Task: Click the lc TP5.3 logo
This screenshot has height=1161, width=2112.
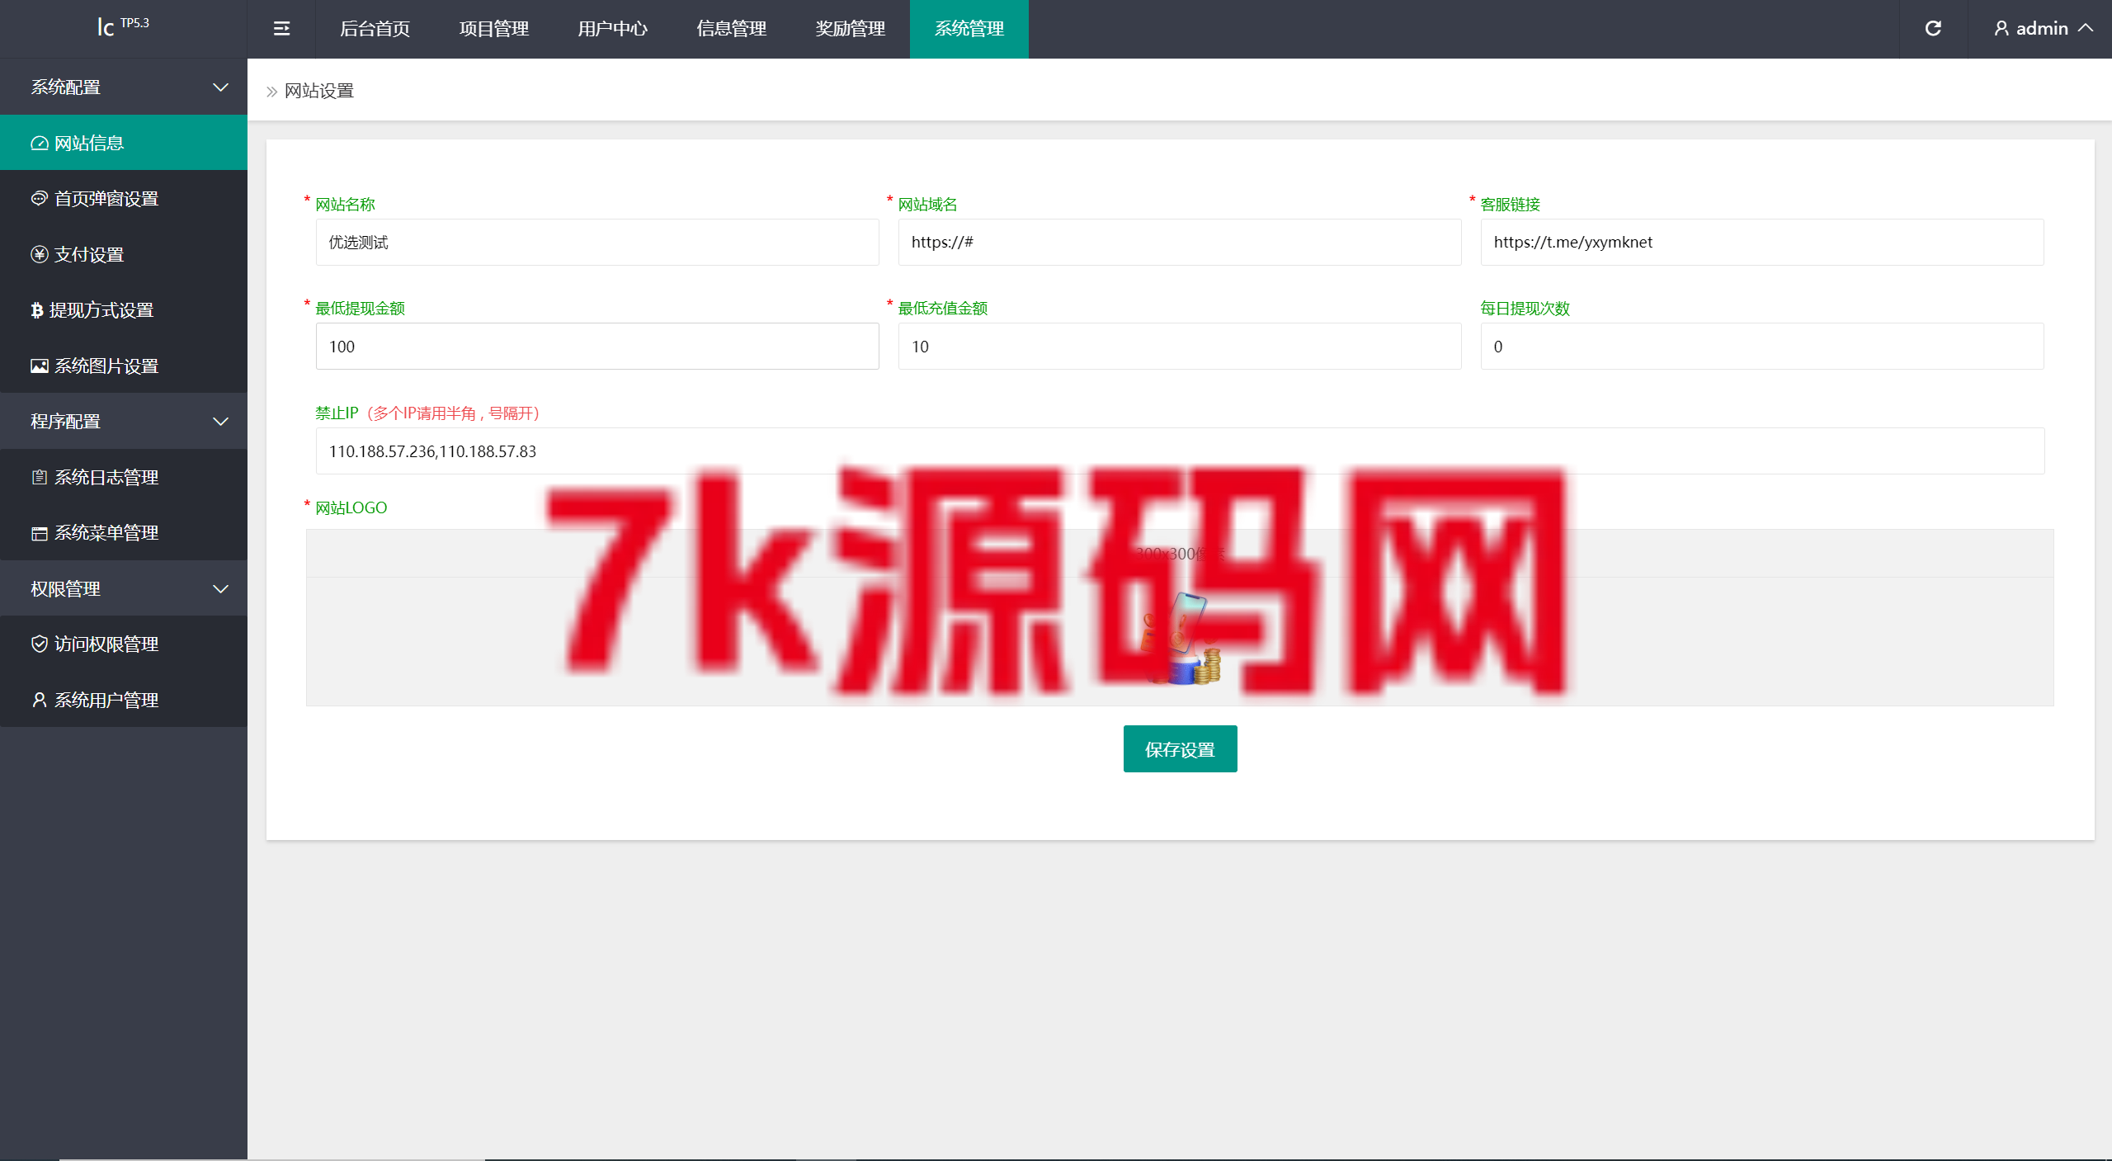Action: pos(124,27)
